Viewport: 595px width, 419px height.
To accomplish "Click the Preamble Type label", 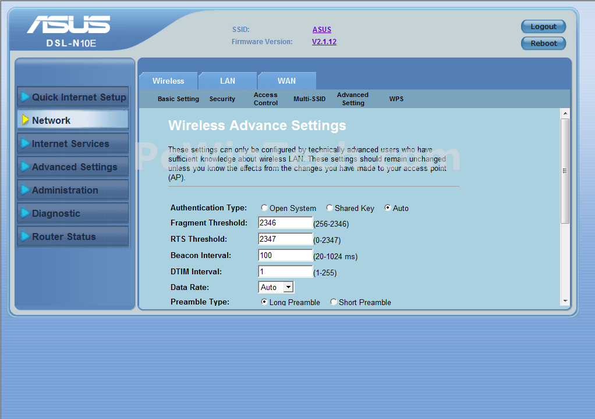I will point(200,302).
